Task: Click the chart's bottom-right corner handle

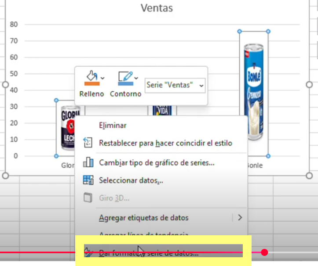Action: coord(309,176)
